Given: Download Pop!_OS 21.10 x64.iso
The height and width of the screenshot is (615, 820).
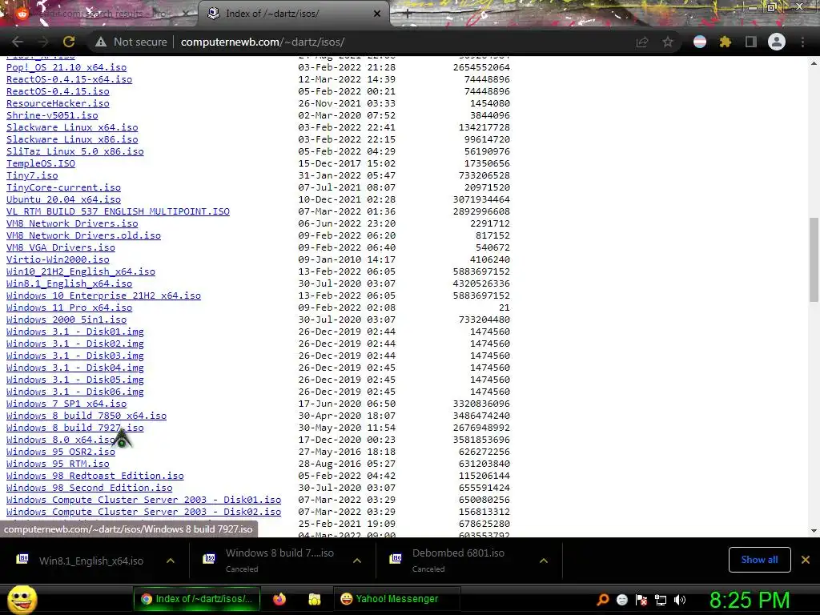Looking at the screenshot, I should pyautogui.click(x=66, y=67).
